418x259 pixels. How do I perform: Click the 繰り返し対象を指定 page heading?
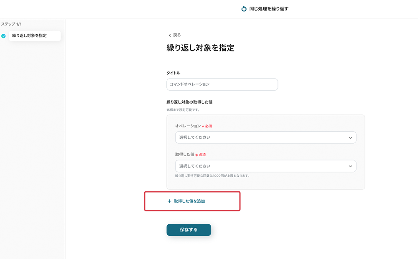200,48
